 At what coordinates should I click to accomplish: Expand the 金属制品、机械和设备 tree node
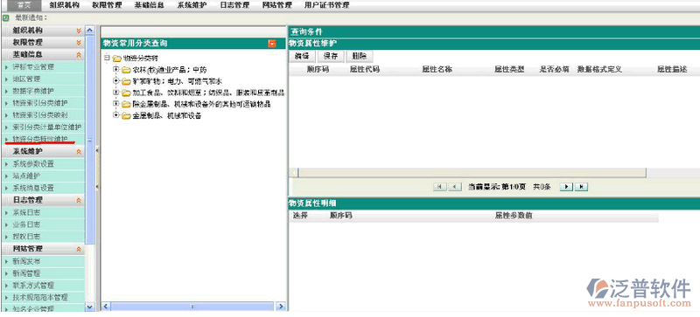[116, 115]
